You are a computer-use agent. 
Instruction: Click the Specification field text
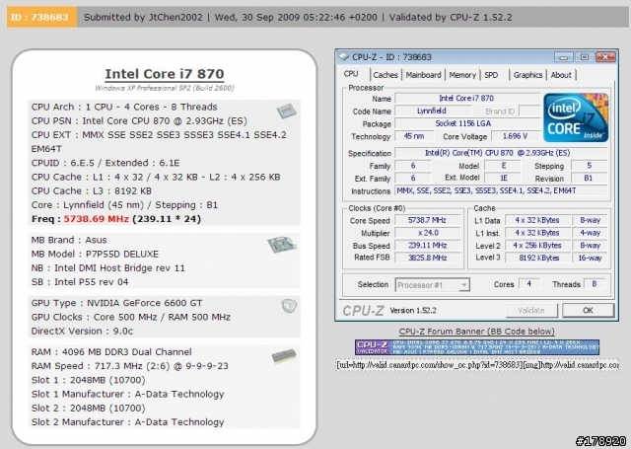tap(501, 153)
